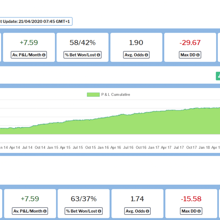Click the Apr 17 axis label

point(166,148)
